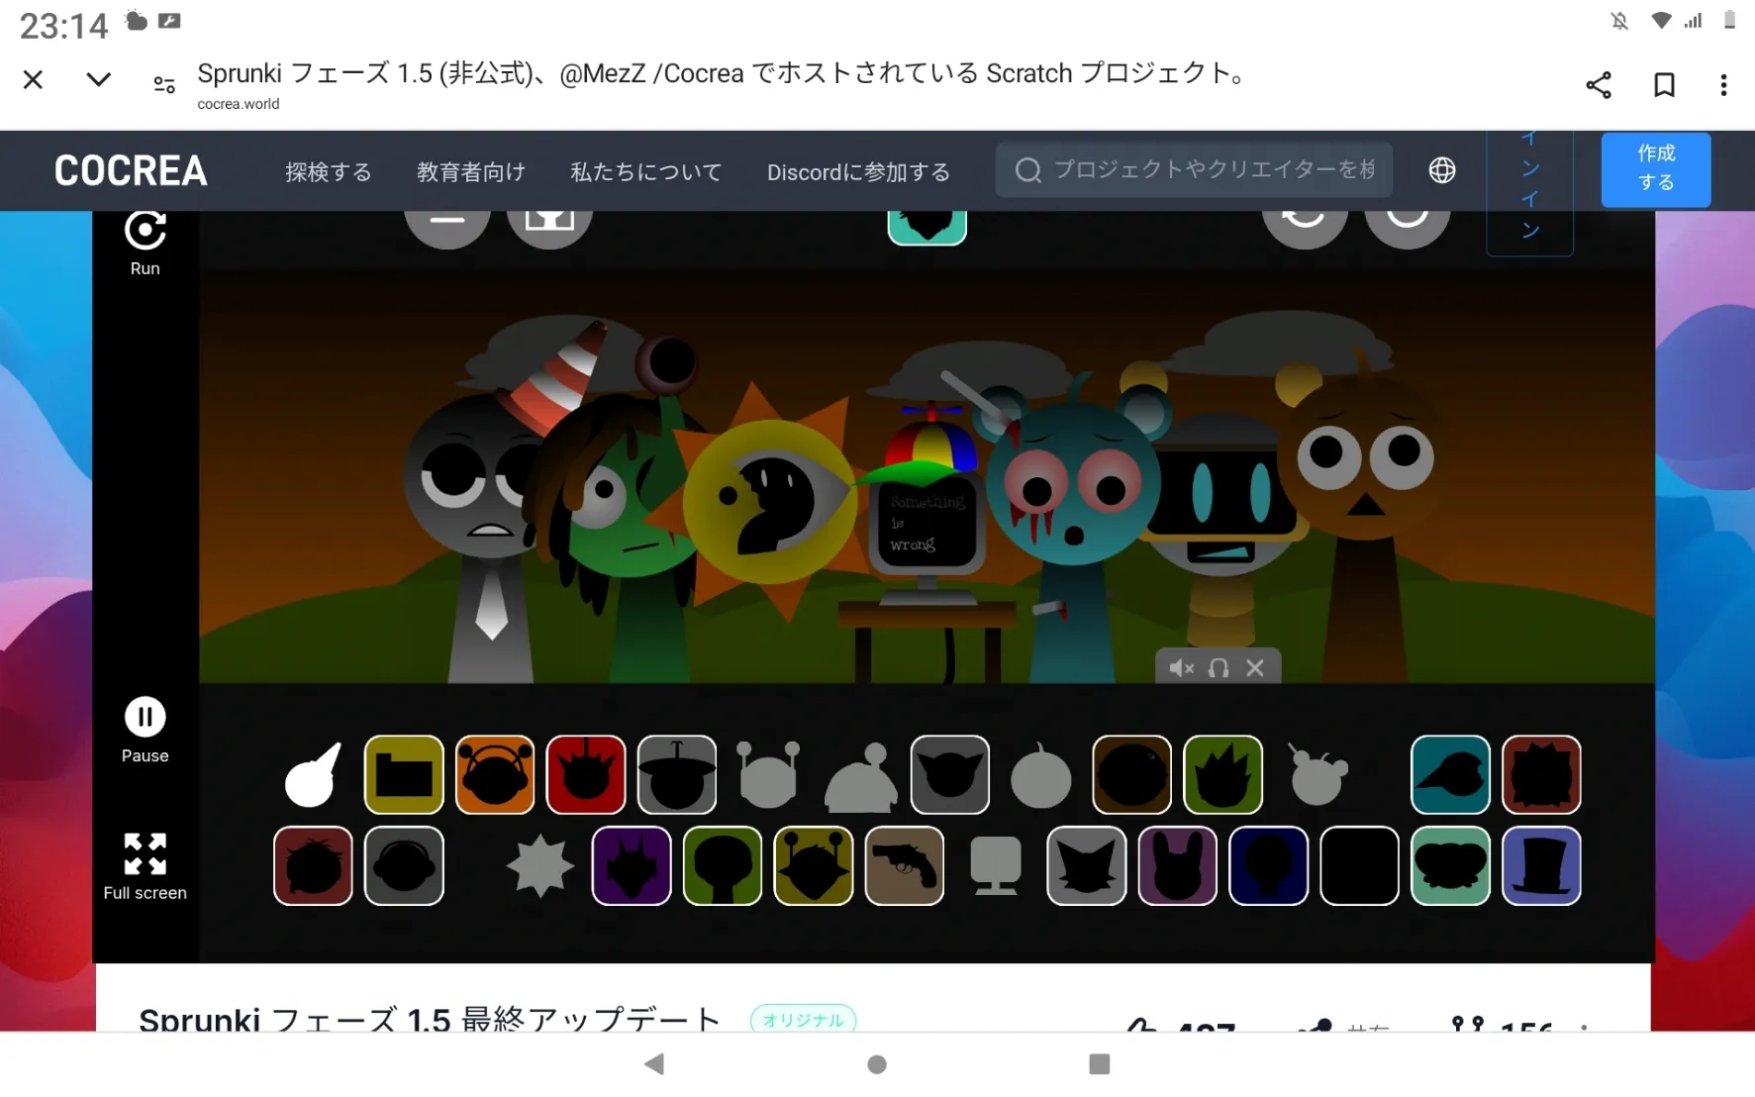The height and width of the screenshot is (1097, 1755).
Task: Tap the Android back navigation button
Action: pyautogui.click(x=654, y=1064)
